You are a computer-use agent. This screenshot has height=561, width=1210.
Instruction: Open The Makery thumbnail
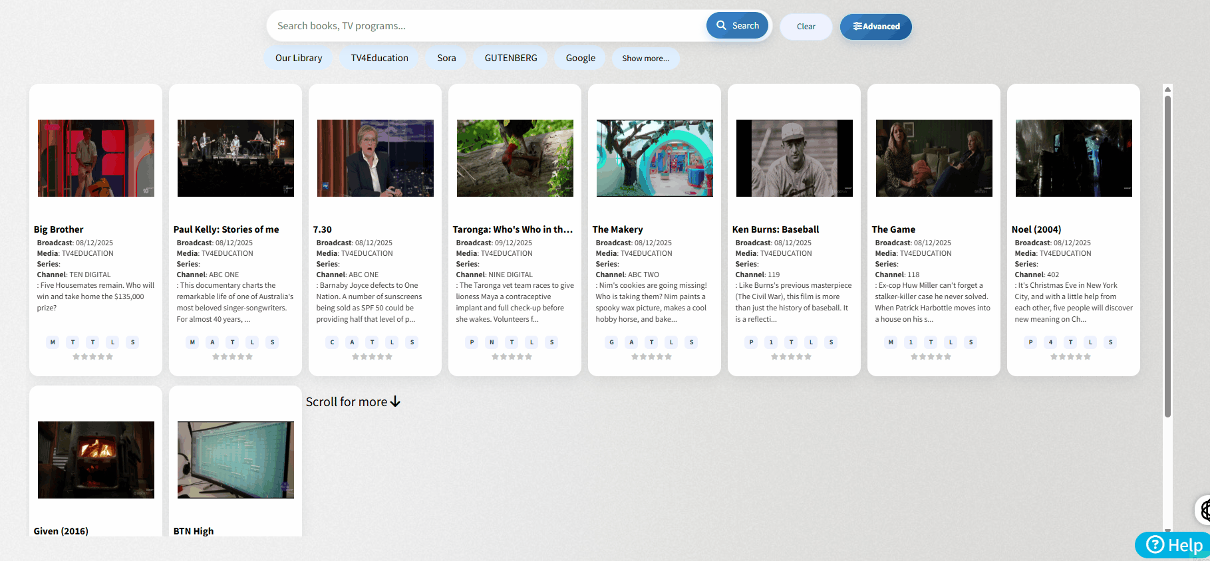655,158
